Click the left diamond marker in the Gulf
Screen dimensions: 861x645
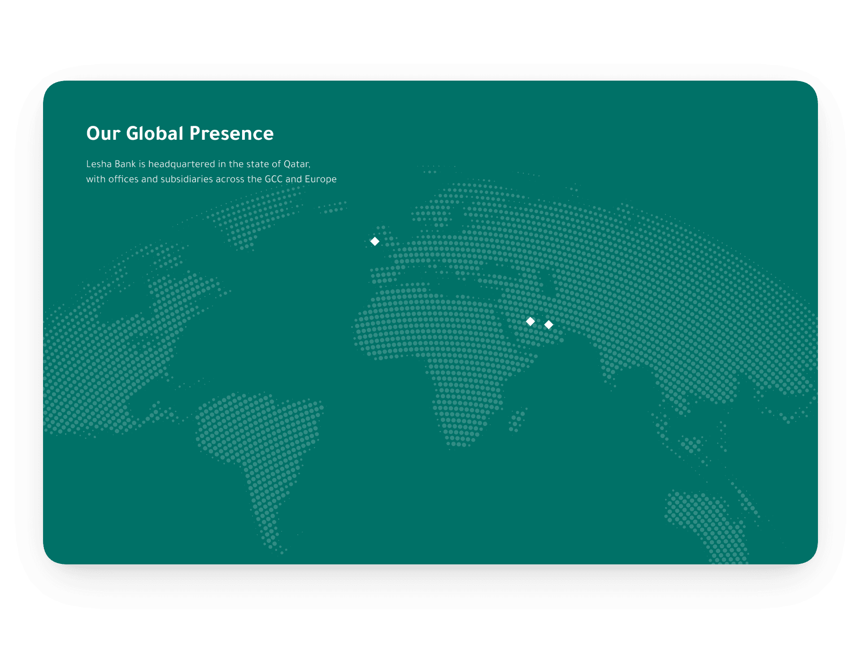(530, 321)
